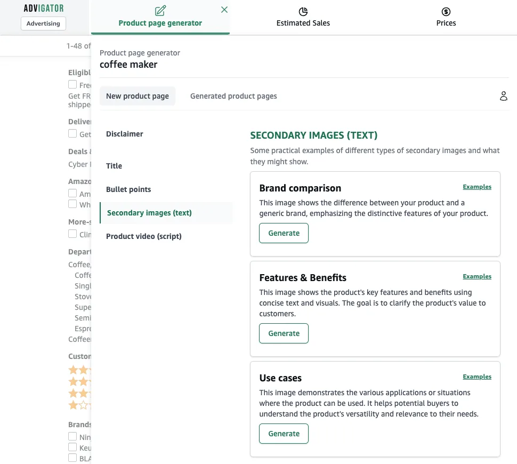The image size is (517, 464).
Task: Filter by the four-star rating row
Action: point(79,370)
